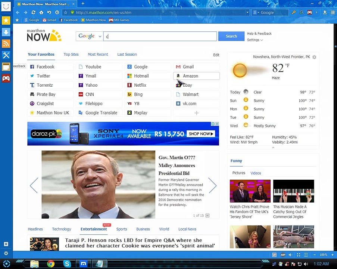Zoom in with the plus button
337x269 pixels.
(333, 255)
